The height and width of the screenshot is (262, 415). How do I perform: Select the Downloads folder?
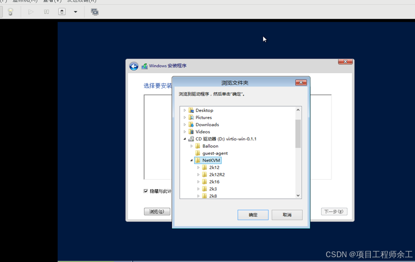tap(207, 125)
